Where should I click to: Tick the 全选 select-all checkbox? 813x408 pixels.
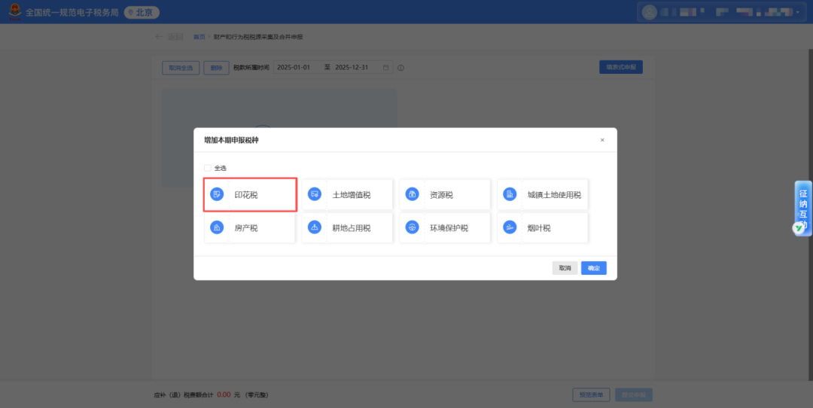point(208,168)
